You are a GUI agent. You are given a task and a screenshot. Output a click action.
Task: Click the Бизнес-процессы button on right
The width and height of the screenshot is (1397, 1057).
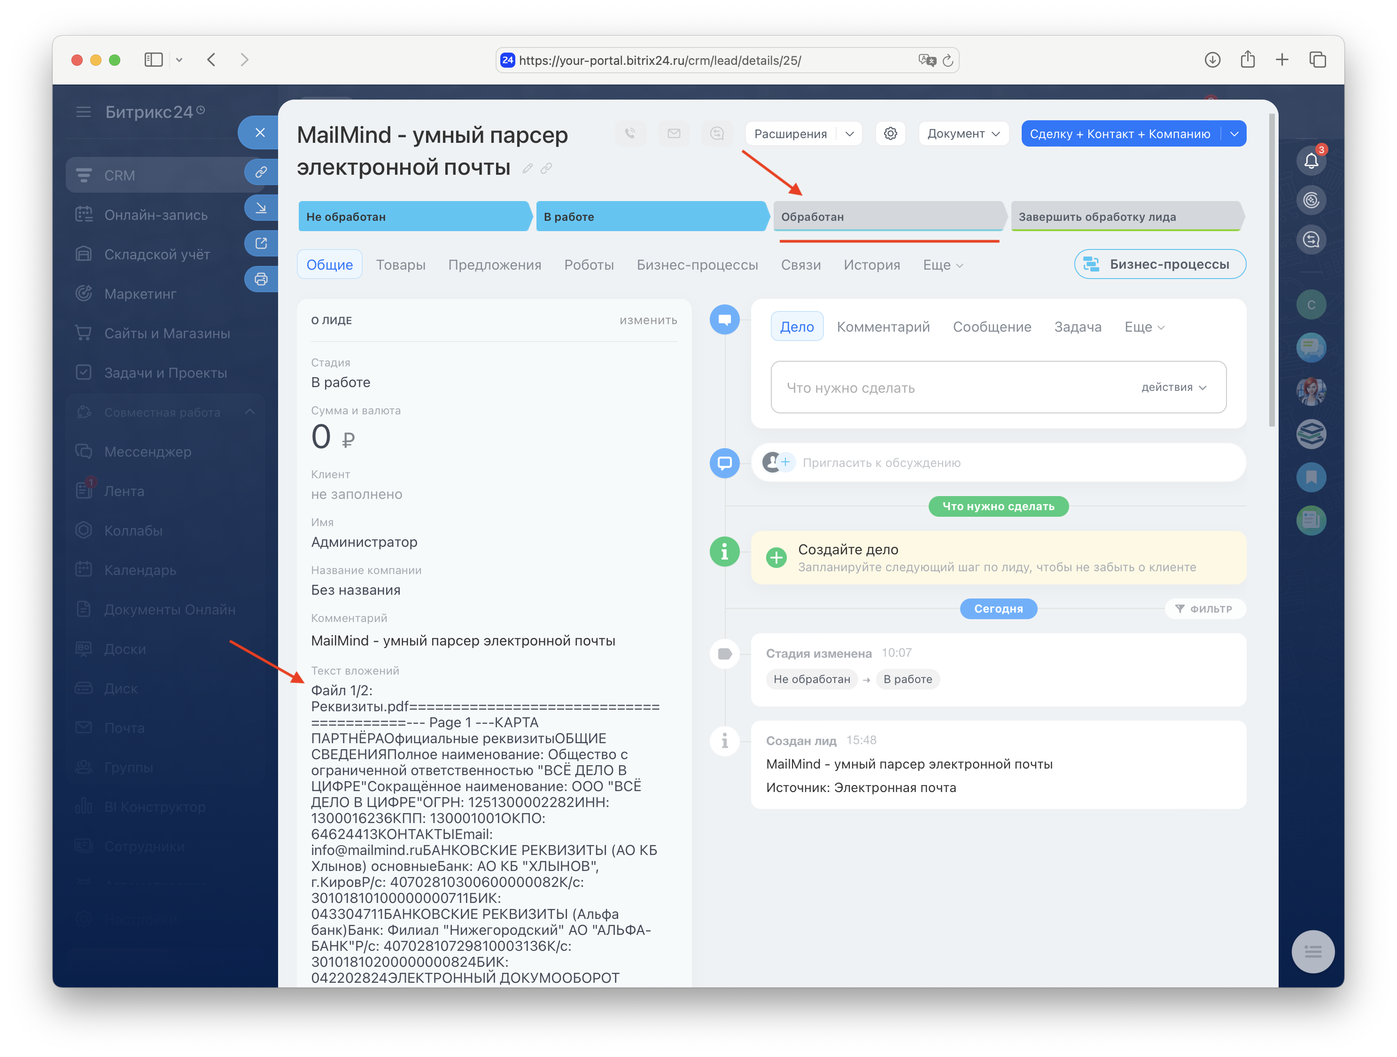pos(1159,264)
